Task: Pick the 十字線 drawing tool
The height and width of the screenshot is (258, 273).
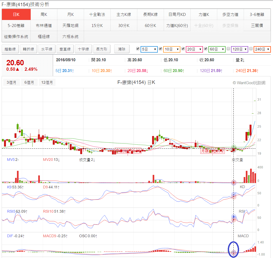Action: pos(83,49)
